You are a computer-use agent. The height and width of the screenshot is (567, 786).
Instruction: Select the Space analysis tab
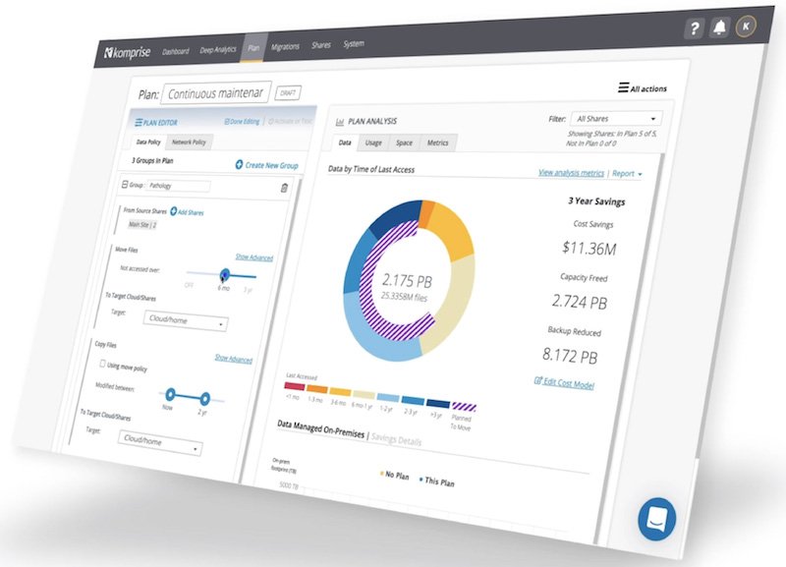[x=404, y=142]
